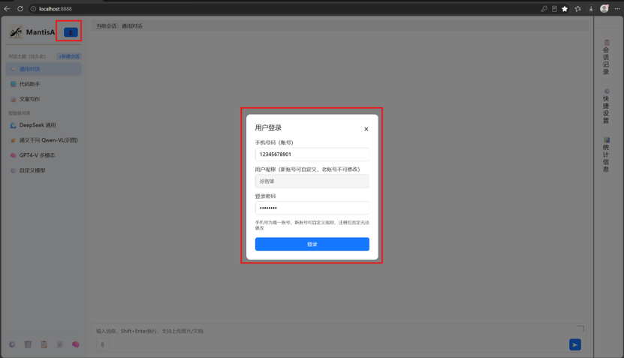Open 统计信息 panel on right

coord(606,155)
